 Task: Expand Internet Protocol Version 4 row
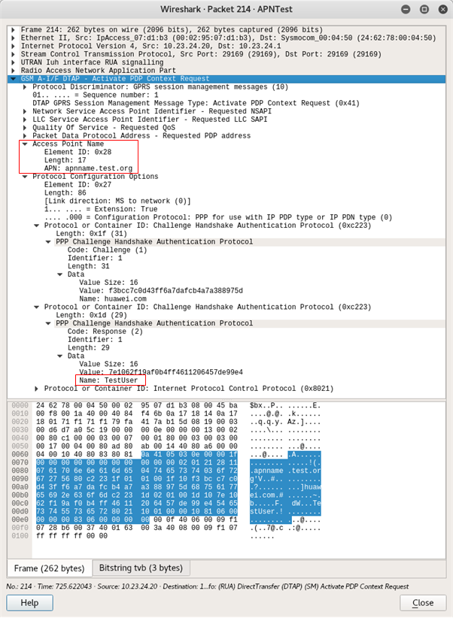(x=14, y=46)
